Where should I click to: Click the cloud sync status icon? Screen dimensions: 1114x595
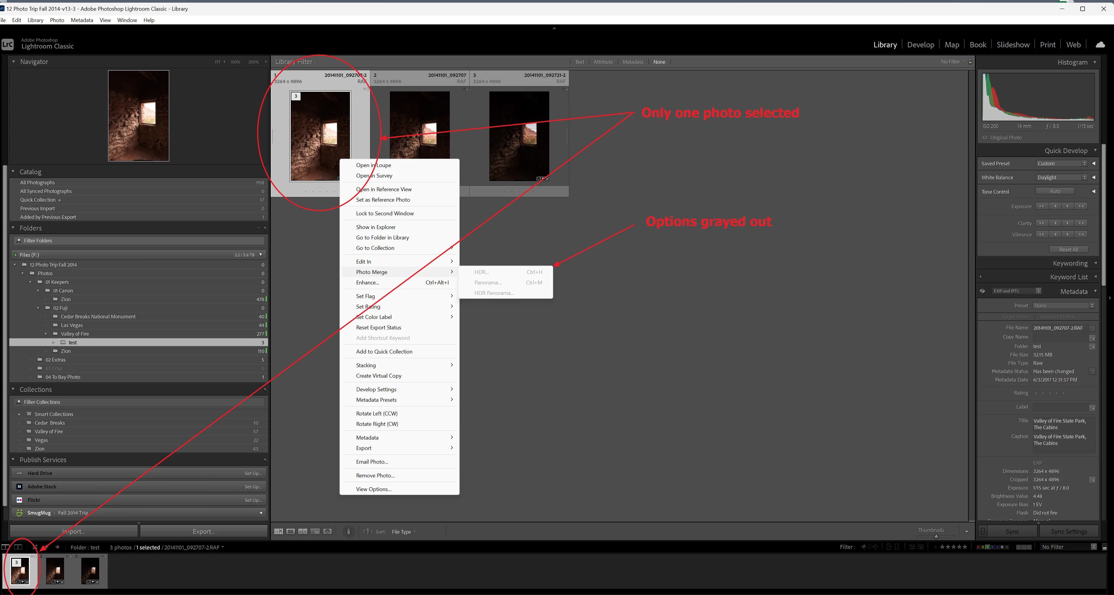(1100, 45)
